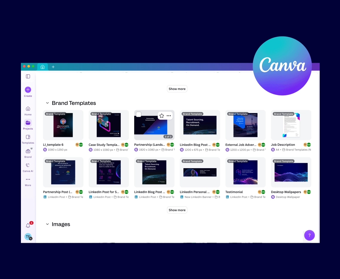Open Brand kit in sidebar
Image resolution: width=340 pixels, height=279 pixels.
pyautogui.click(x=28, y=153)
